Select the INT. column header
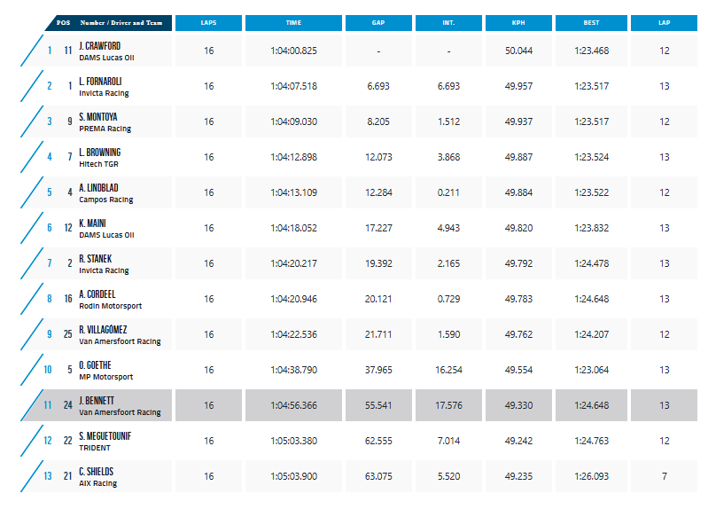 [x=448, y=23]
